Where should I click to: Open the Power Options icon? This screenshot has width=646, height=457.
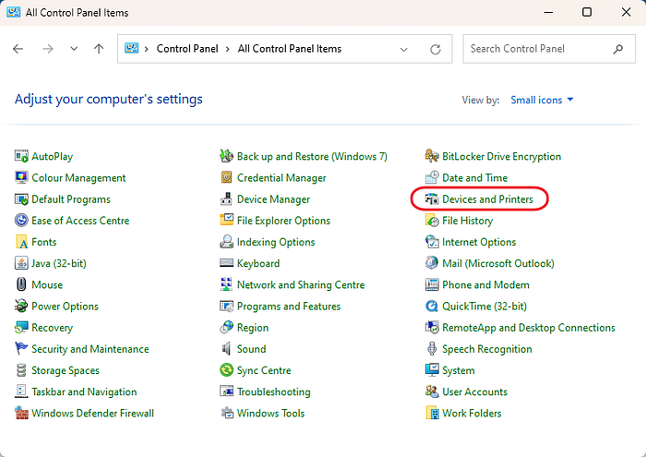pyautogui.click(x=22, y=307)
